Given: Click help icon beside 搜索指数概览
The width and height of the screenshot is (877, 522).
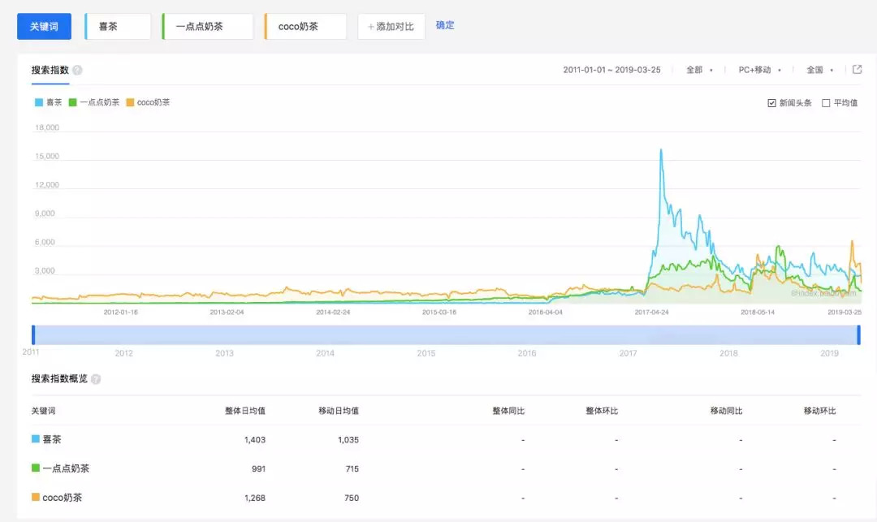Looking at the screenshot, I should (96, 379).
